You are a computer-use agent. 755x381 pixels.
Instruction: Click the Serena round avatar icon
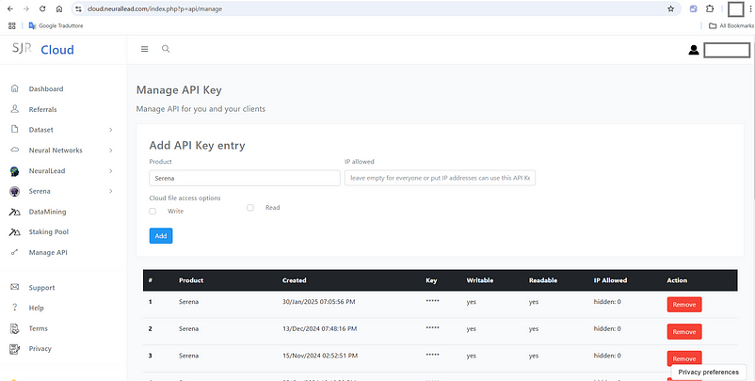pyautogui.click(x=14, y=192)
